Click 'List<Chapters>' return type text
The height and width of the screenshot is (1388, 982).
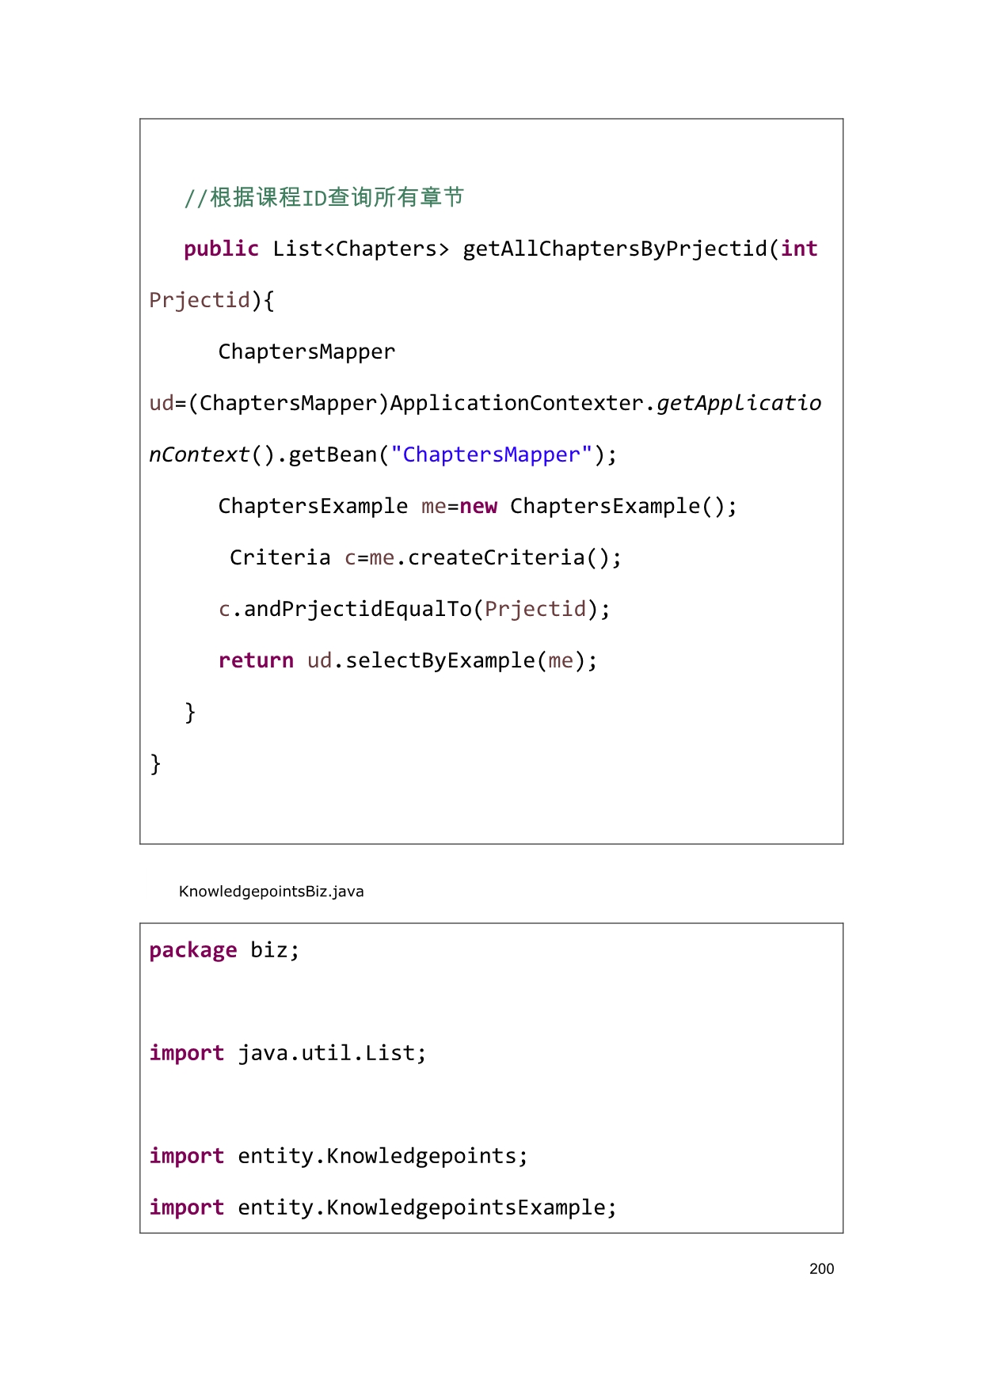coord(360,249)
